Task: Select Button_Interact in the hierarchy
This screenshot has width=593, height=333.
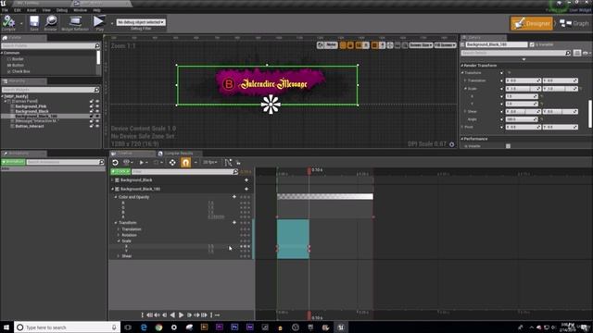Action: click(x=30, y=126)
